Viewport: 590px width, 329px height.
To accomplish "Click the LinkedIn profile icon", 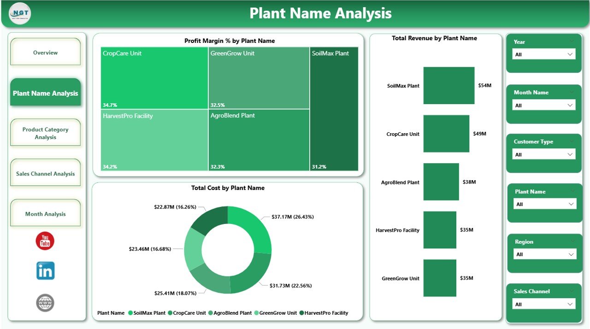I will point(45,270).
